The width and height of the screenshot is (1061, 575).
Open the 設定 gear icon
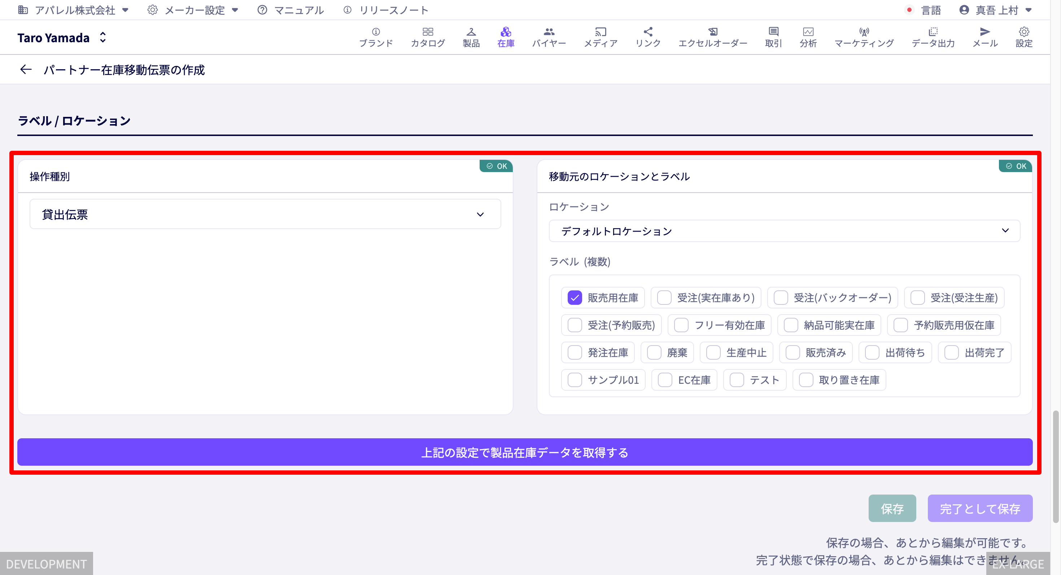coord(1023,37)
